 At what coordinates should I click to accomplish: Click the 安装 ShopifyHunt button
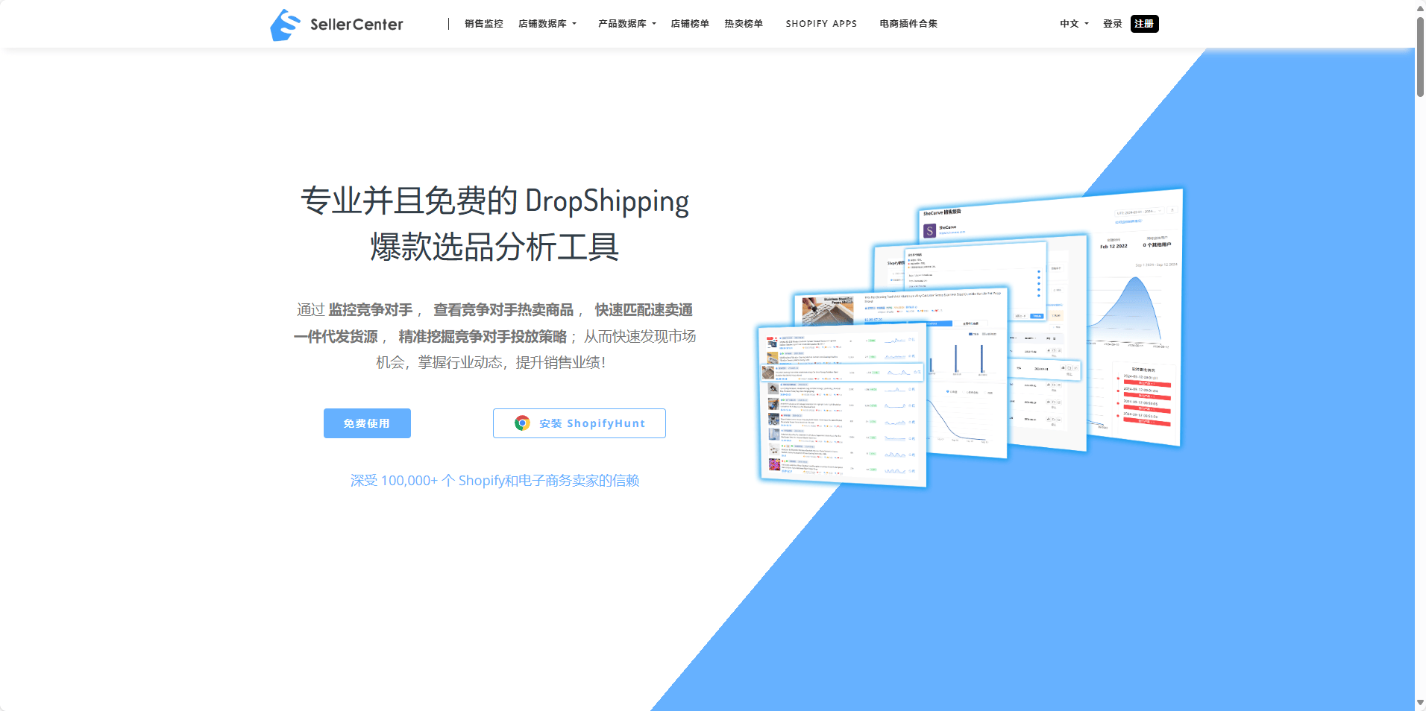pos(579,423)
